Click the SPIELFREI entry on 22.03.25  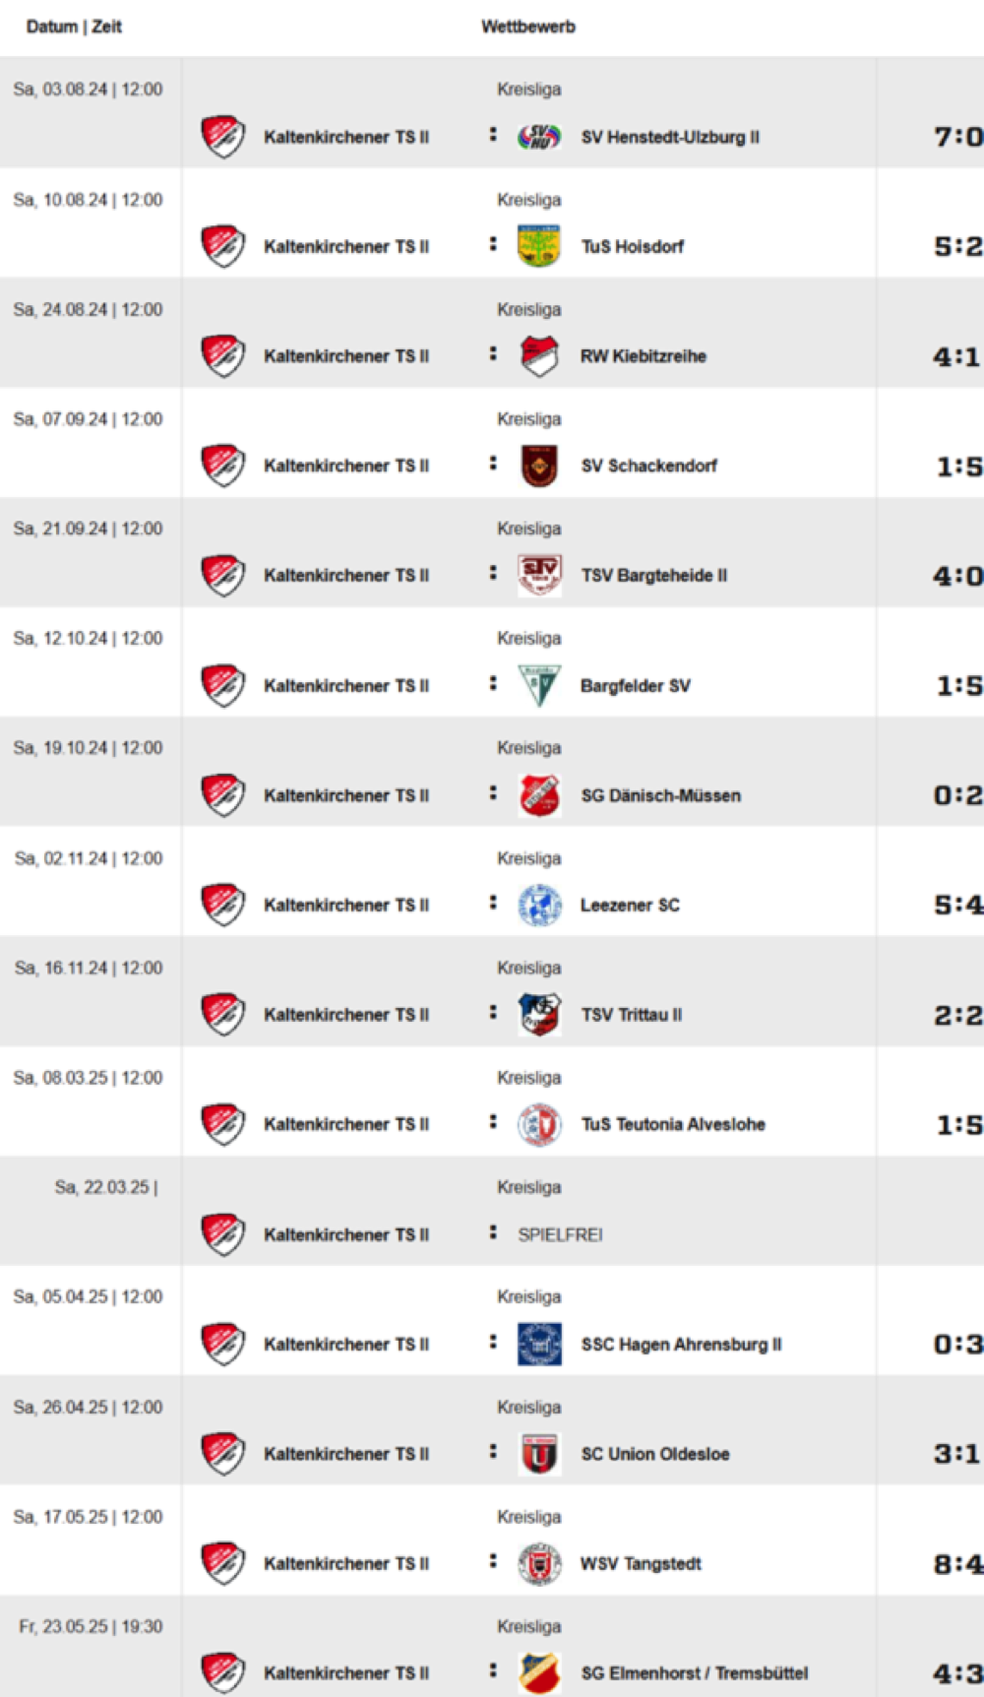[x=561, y=1235]
